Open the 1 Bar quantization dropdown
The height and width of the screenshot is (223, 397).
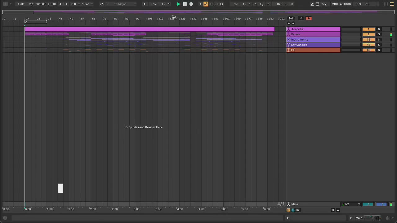click(87, 4)
